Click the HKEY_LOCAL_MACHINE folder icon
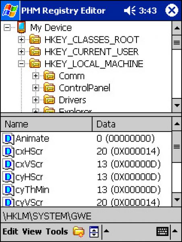The height and width of the screenshot is (242, 182). point(35,63)
